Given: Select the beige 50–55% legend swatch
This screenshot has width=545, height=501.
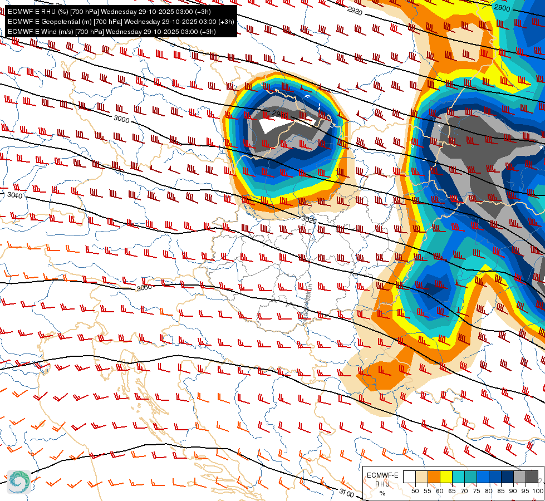Looking at the screenshot, I should click(x=421, y=477).
